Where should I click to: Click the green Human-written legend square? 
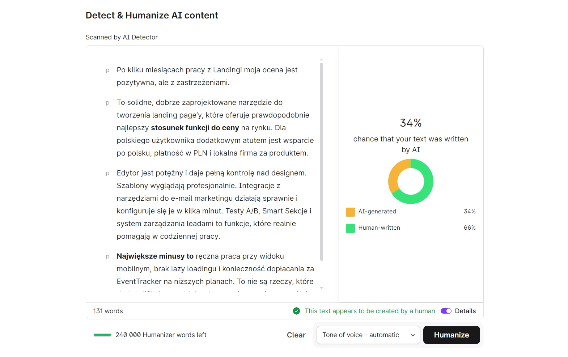(350, 228)
